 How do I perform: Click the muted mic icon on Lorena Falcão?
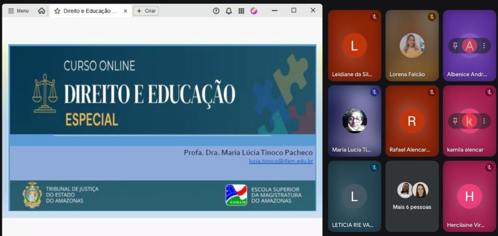click(431, 17)
